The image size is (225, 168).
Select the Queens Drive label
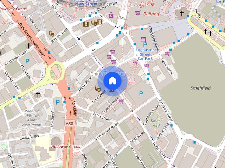click(107, 6)
